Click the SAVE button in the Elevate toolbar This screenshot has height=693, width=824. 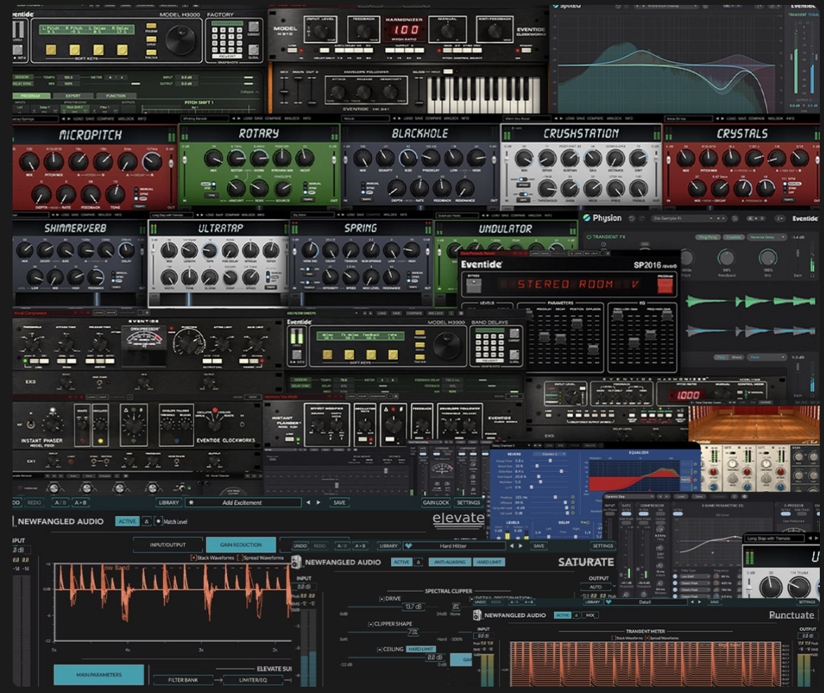339,502
